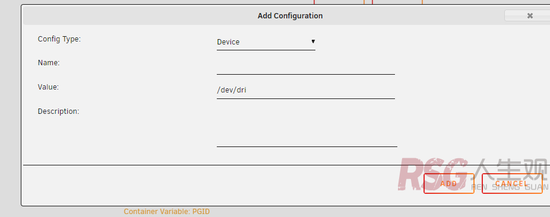This screenshot has width=550, height=217.
Task: Close the Add Configuration dialog with X
Action: [x=530, y=15]
